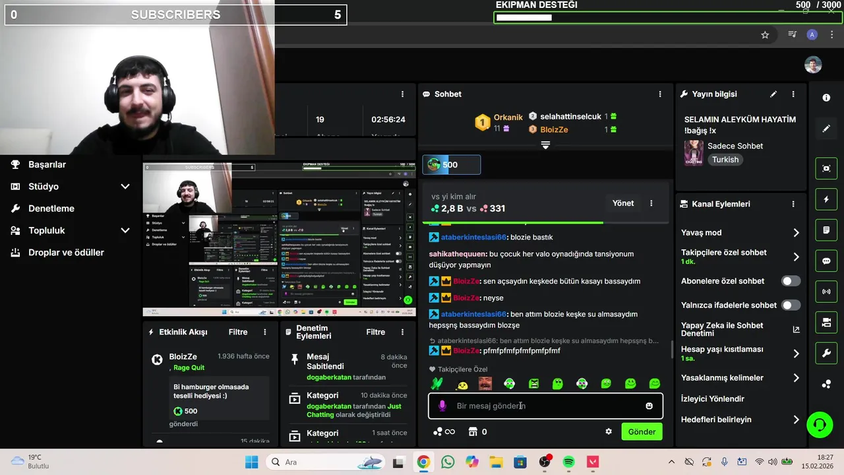Open Spotify from the taskbar
Viewport: 844px width, 475px height.
click(569, 462)
